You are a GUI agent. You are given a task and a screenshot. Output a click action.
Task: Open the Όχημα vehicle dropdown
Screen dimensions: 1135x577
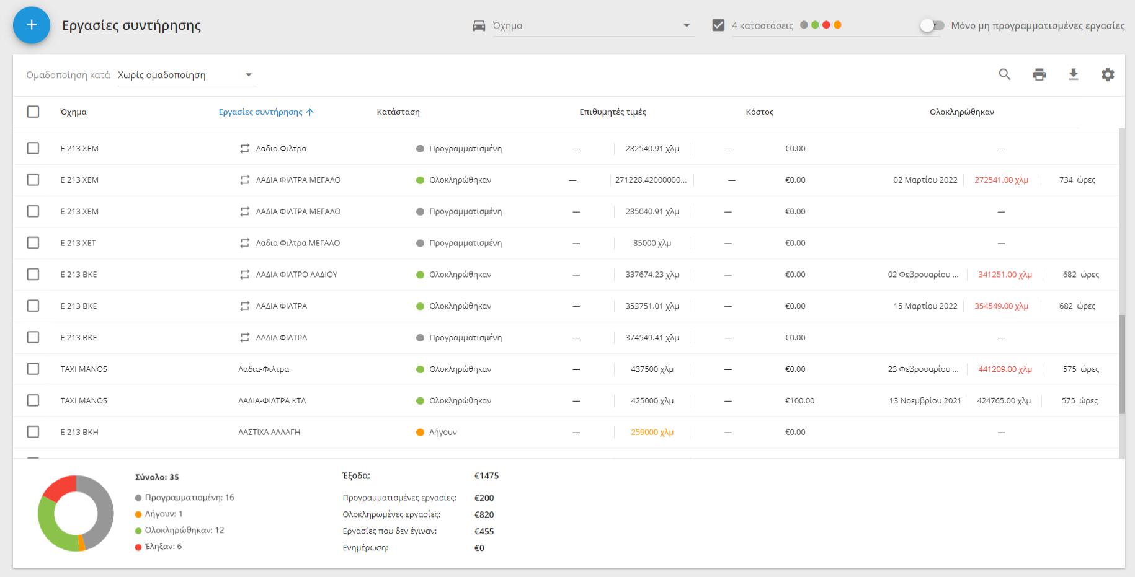[594, 25]
